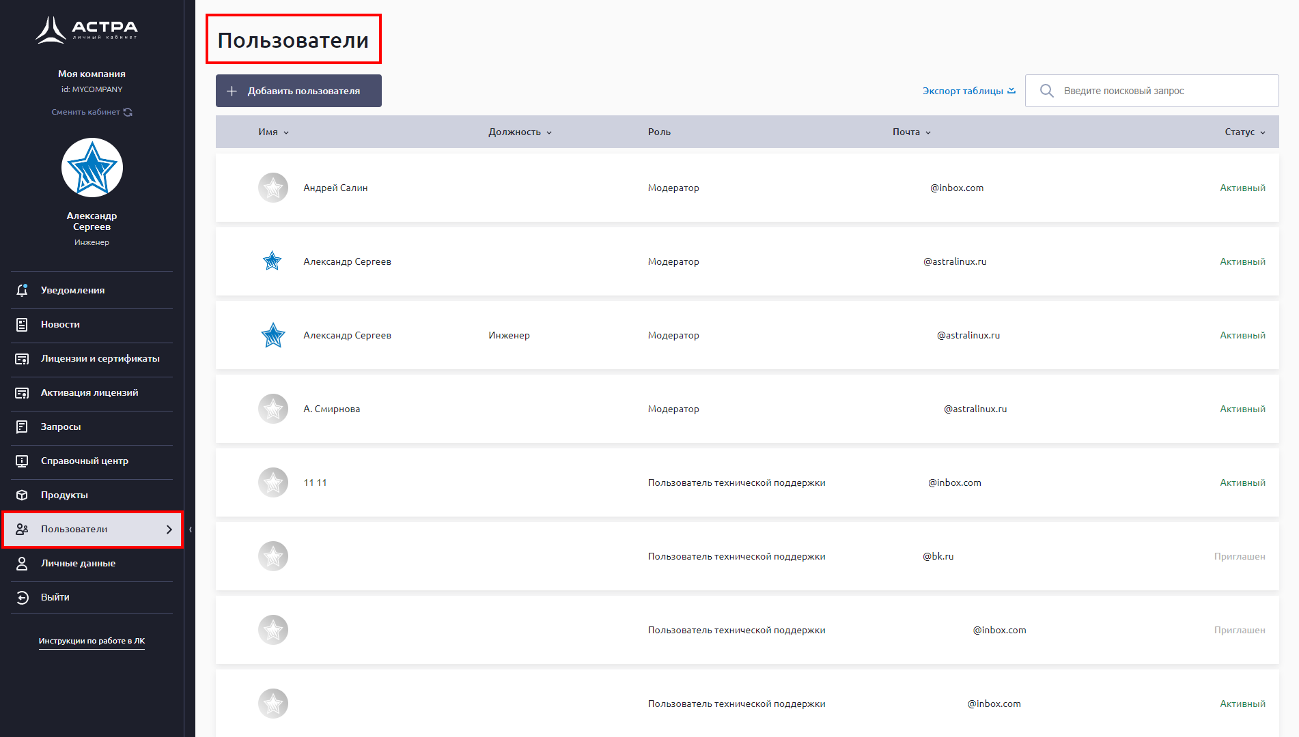Viewport: 1299px width, 737px height.
Task: Open the Активация лицензий menu item
Action: 89,392
